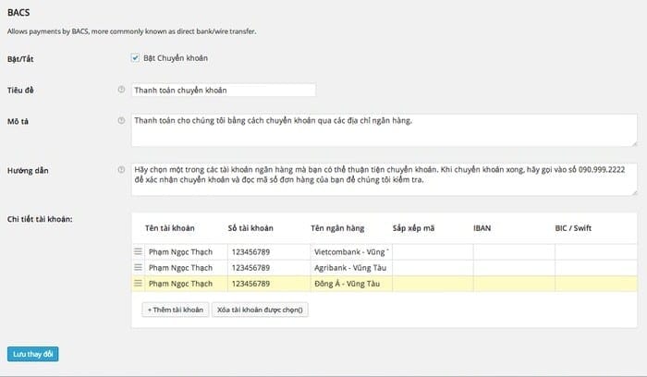Click the Tên ngân hàng column header
This screenshot has height=377, width=647.
tap(337, 228)
